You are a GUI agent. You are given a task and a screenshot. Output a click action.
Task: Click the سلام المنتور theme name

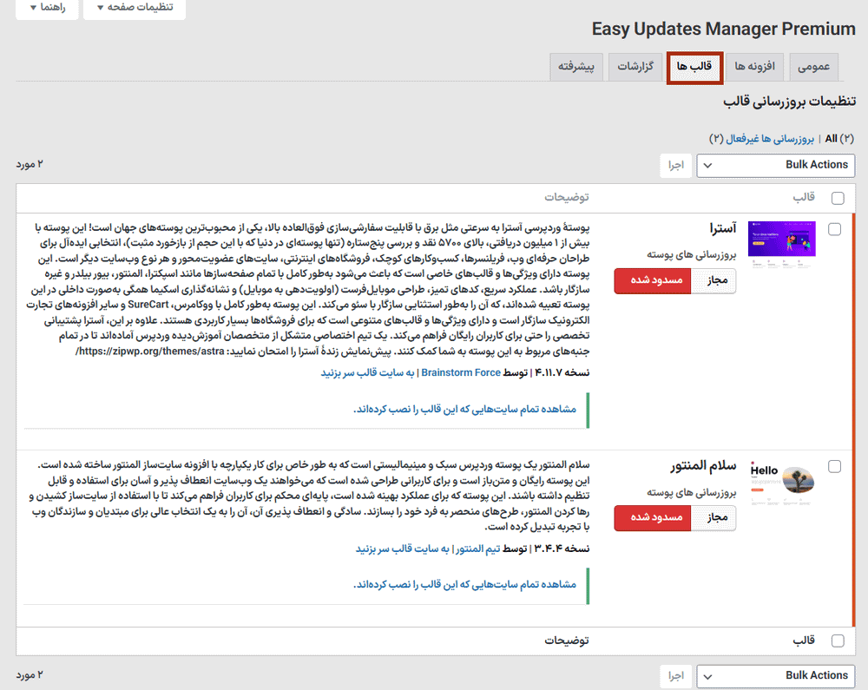[x=703, y=466]
